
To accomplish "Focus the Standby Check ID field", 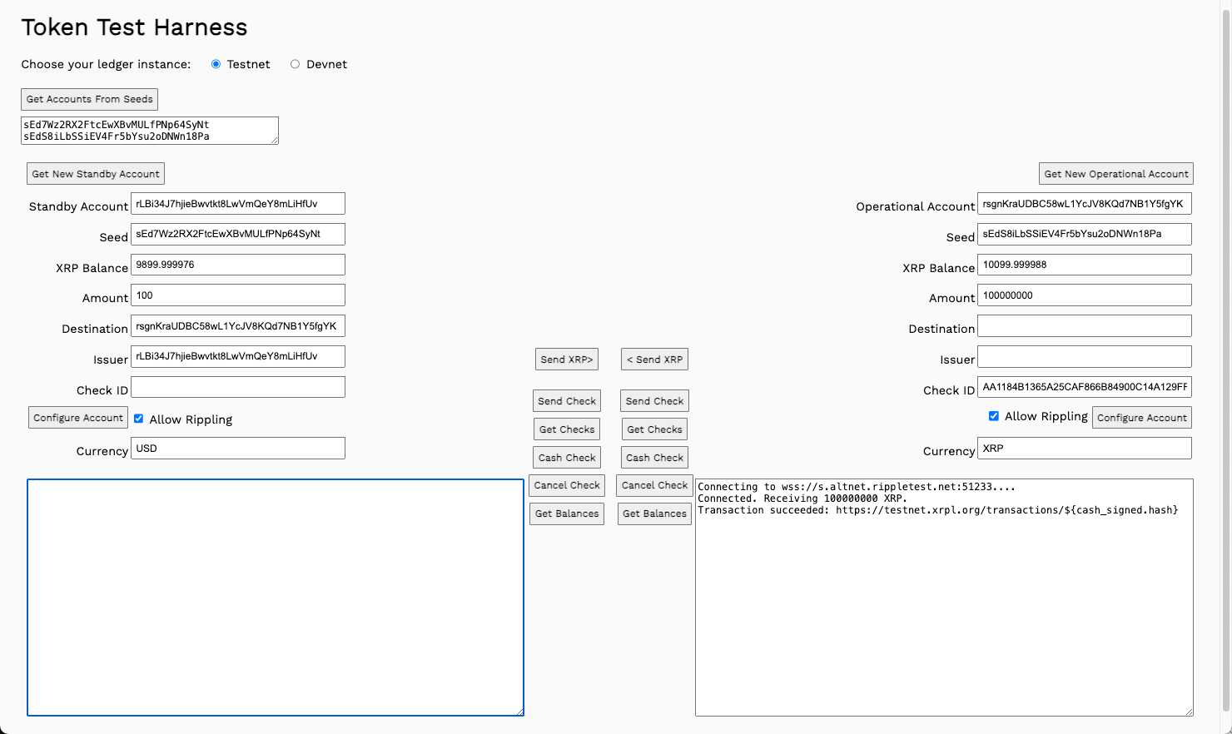I will tap(238, 387).
